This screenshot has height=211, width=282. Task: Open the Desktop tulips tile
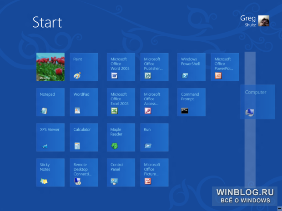50,67
